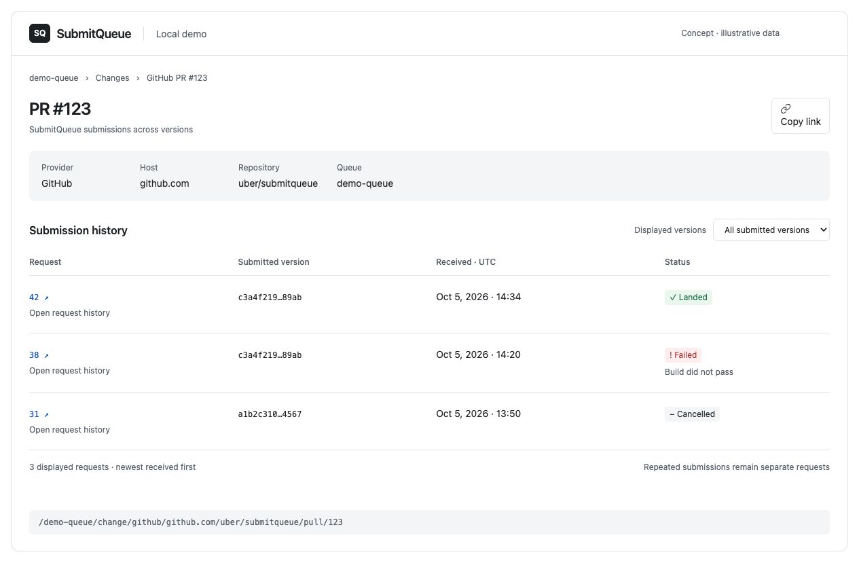The height and width of the screenshot is (563, 859).
Task: Open request 31 external arrow icon
Action: 46,414
